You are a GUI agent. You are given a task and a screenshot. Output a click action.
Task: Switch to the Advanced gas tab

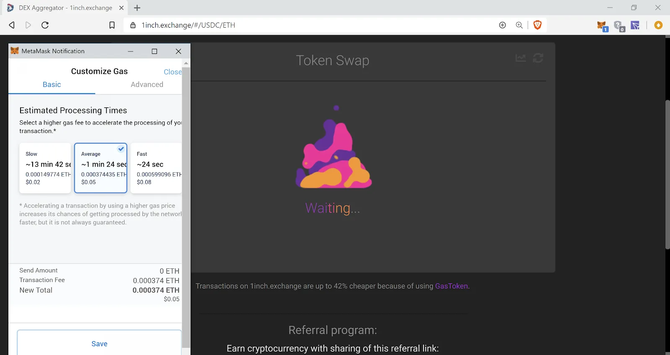(147, 84)
